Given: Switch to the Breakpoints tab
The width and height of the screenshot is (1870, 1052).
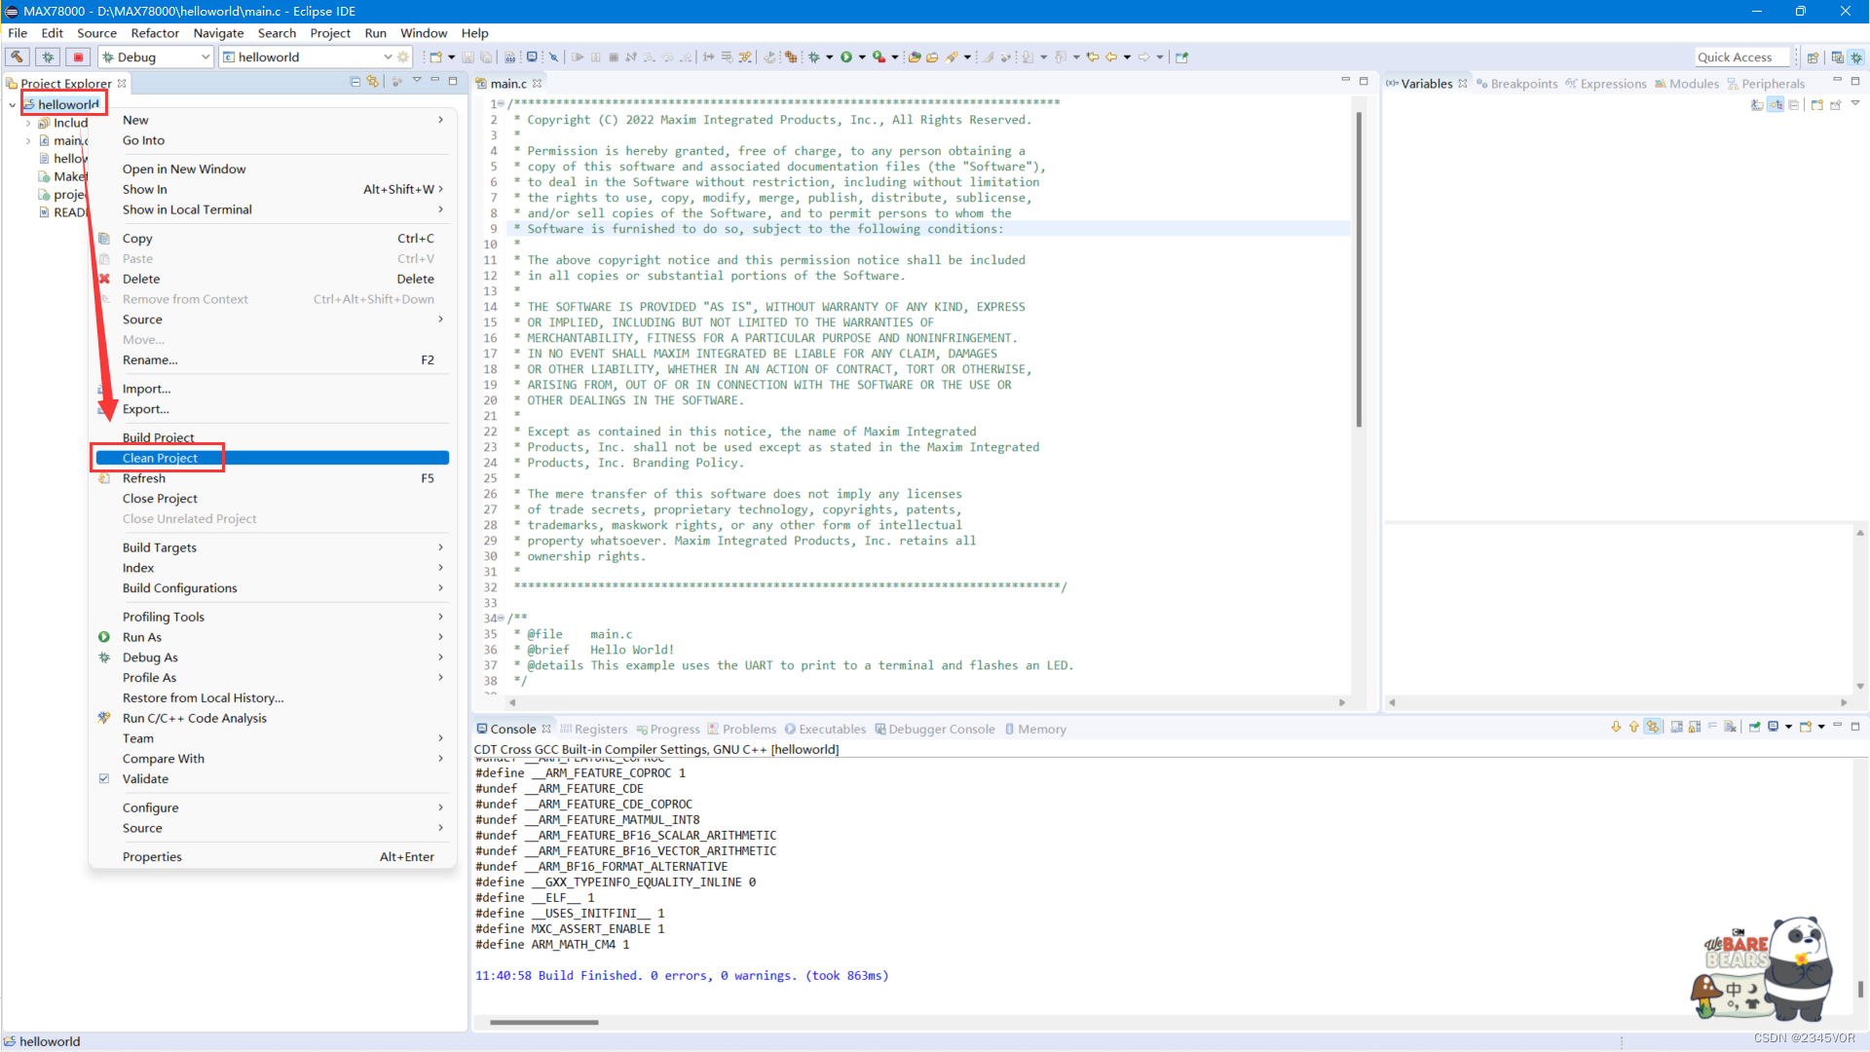Looking at the screenshot, I should click(x=1522, y=84).
